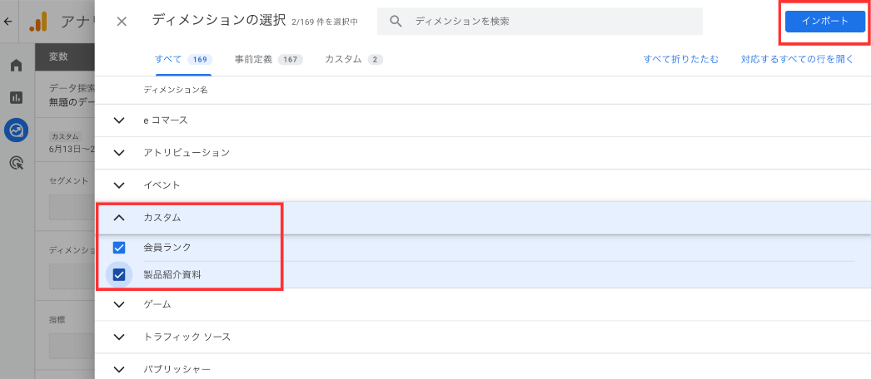Image resolution: width=871 pixels, height=379 pixels.
Task: Click the search magnifier icon
Action: [x=396, y=22]
